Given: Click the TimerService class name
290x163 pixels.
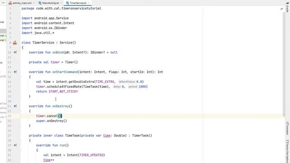Looking at the screenshot, I should tap(43, 43).
